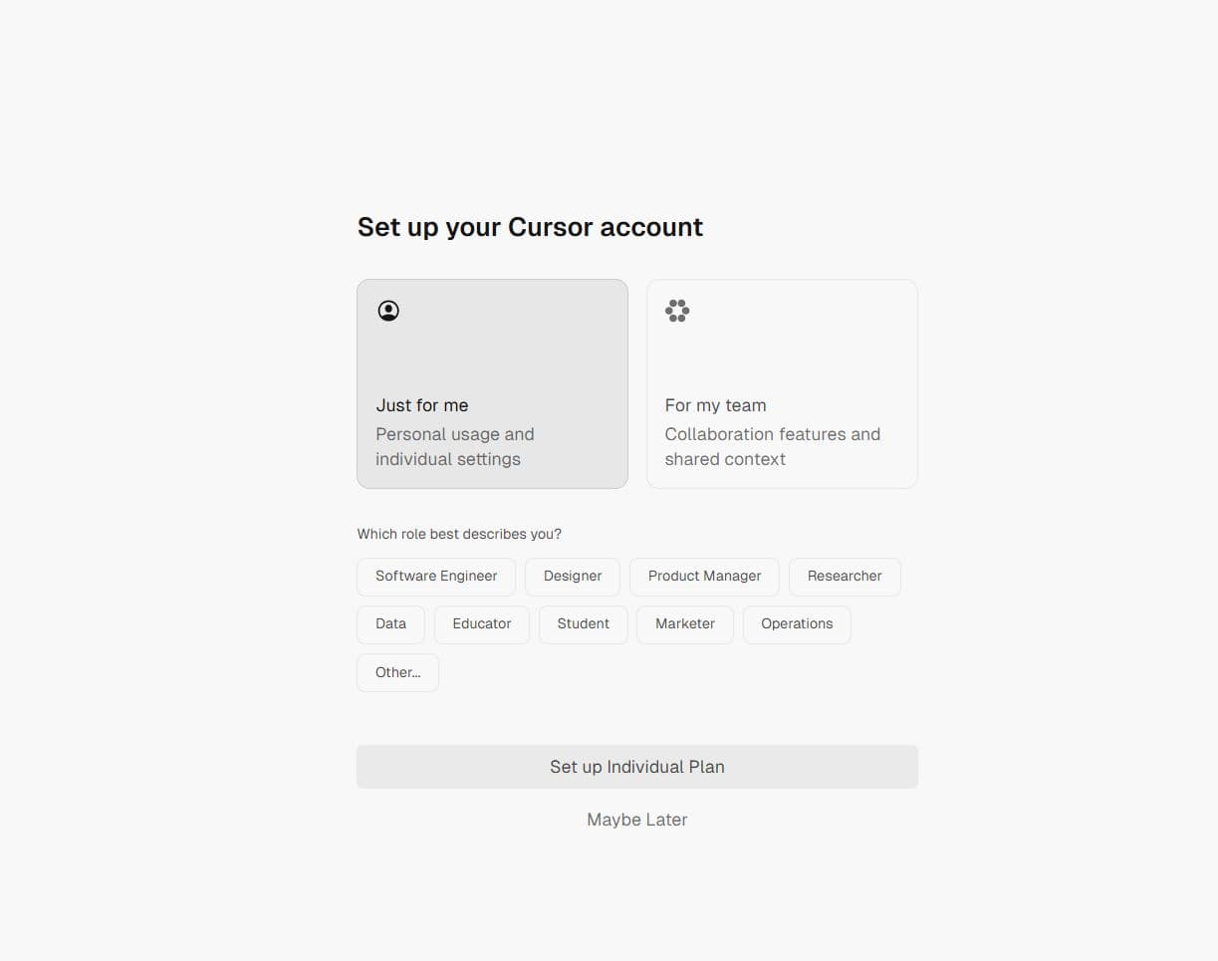Open the Other… role option
Screen dimensions: 1218x961
pyautogui.click(x=397, y=673)
